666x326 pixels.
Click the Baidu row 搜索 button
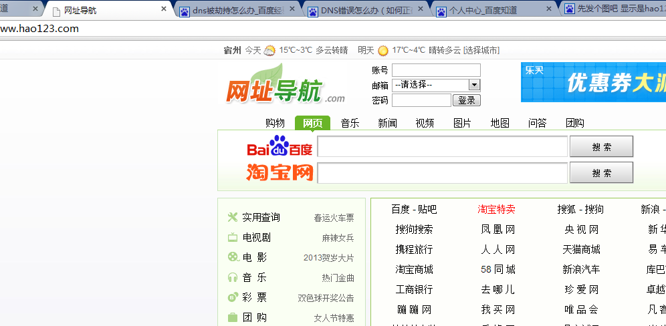point(601,146)
